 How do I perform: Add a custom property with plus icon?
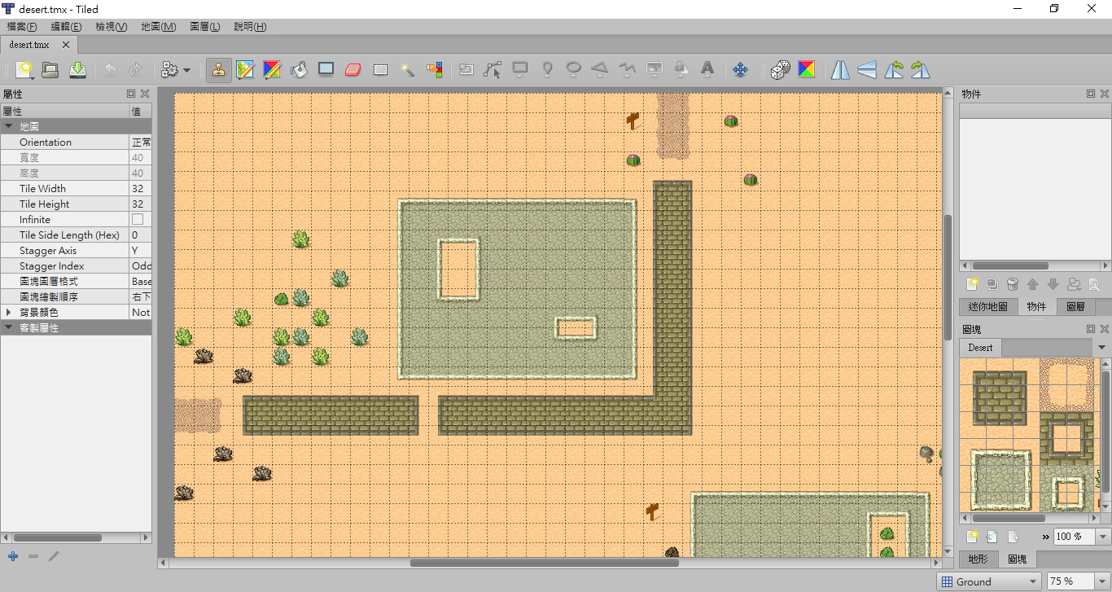[13, 556]
